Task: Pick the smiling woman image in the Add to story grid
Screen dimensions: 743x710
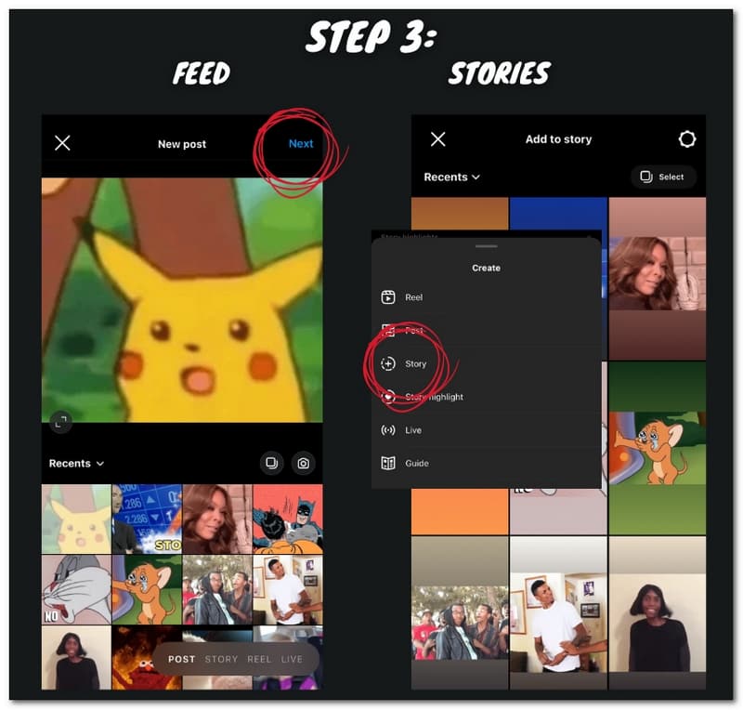Action: 658,278
